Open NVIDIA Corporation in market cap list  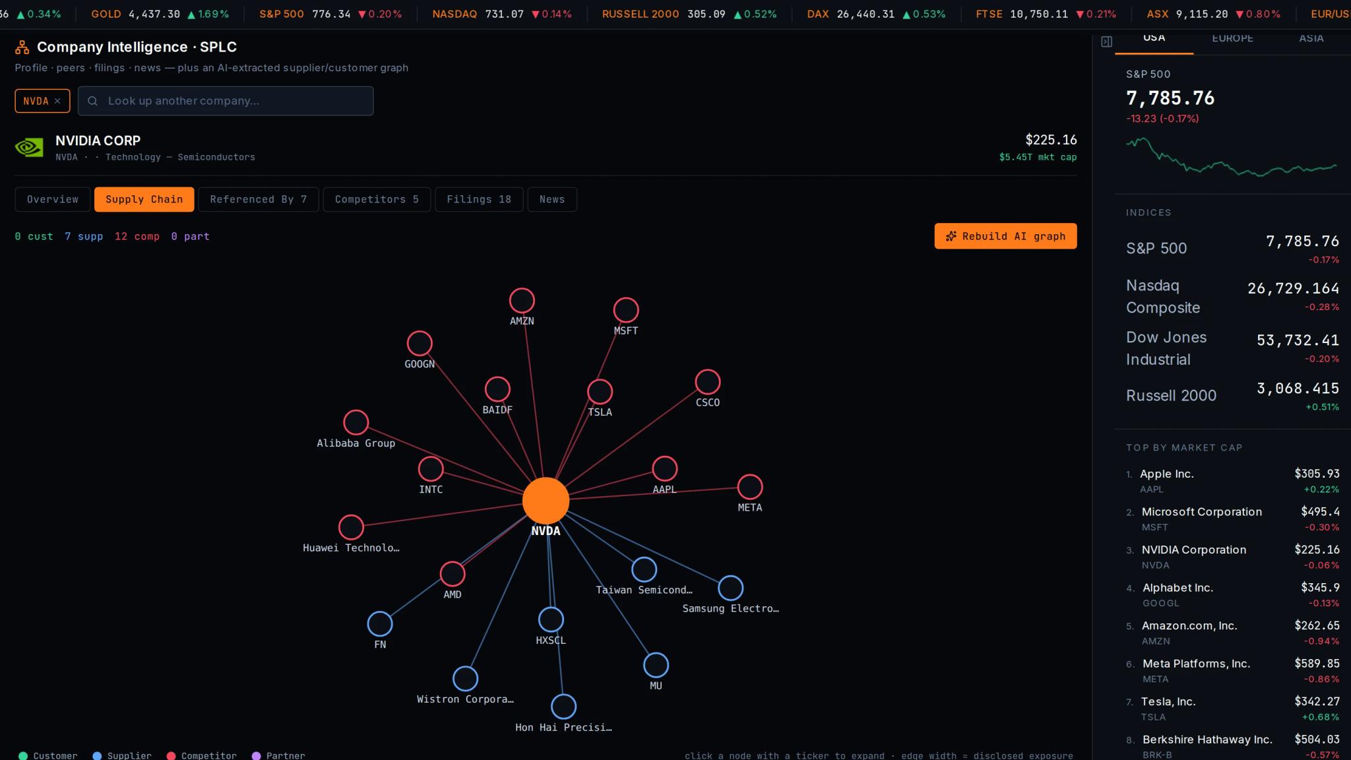pos(1232,557)
